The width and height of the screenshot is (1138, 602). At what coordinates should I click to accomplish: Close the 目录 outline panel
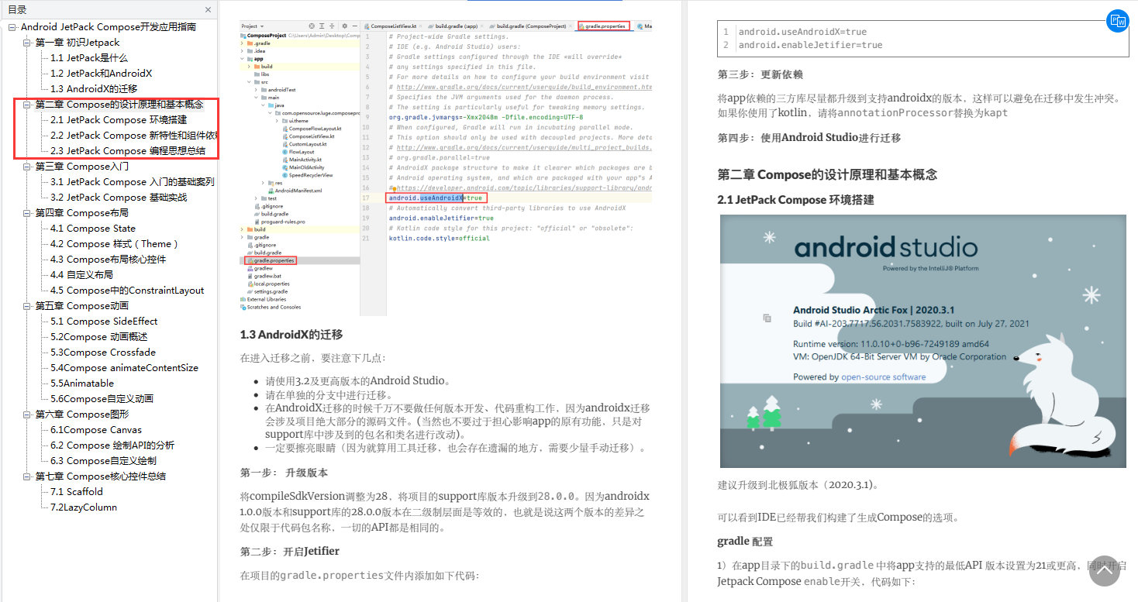[x=208, y=10]
